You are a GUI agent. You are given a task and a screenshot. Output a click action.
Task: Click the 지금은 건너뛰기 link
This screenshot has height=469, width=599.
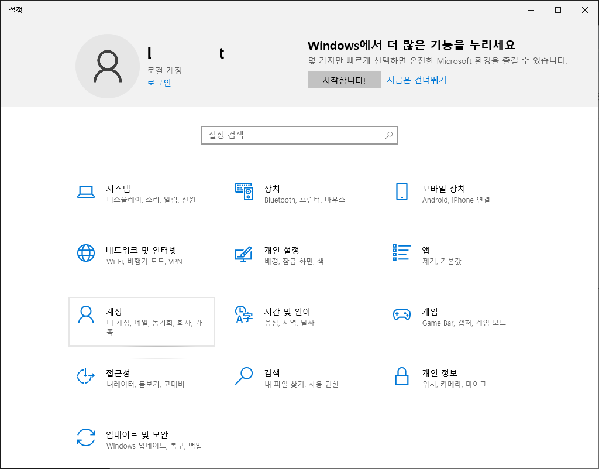click(x=416, y=80)
